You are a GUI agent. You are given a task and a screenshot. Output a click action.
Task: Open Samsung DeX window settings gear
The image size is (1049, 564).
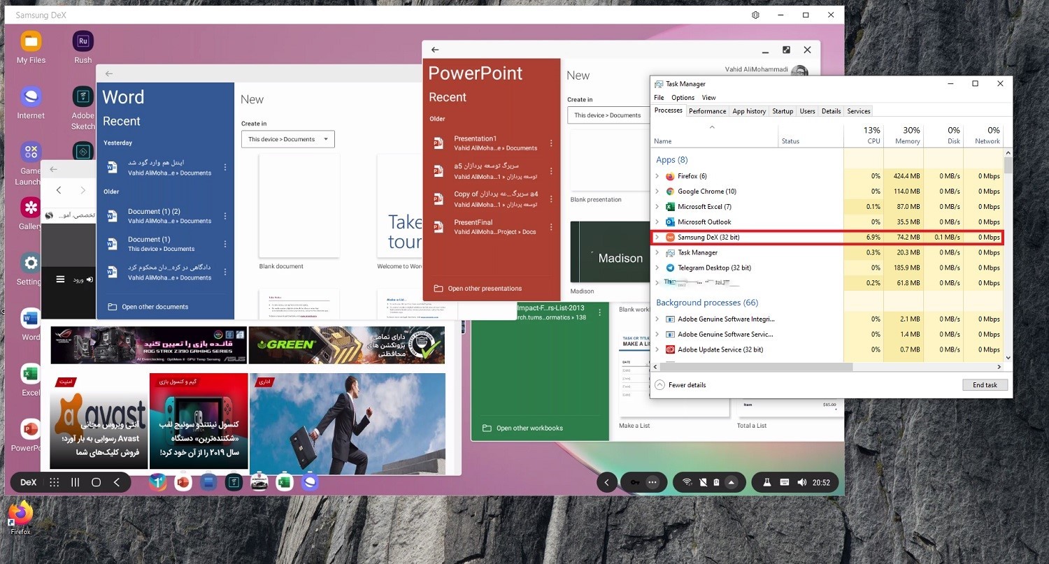click(755, 15)
